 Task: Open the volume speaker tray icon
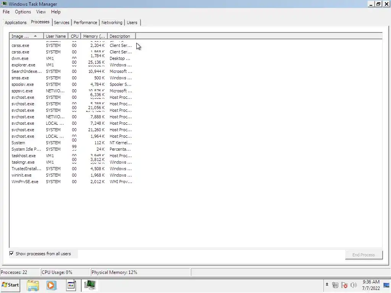353,285
